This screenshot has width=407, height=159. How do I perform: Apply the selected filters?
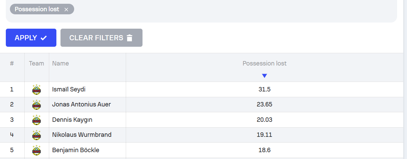pos(31,38)
